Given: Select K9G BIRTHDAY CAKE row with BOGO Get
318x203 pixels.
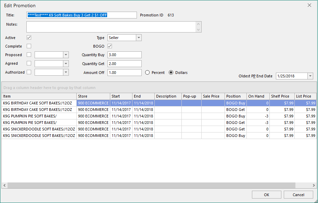Looking at the screenshot, I should (159, 110).
